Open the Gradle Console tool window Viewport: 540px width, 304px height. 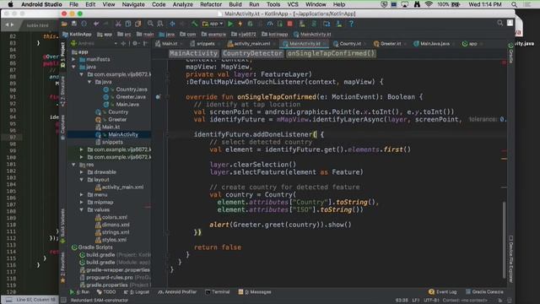pos(483,292)
